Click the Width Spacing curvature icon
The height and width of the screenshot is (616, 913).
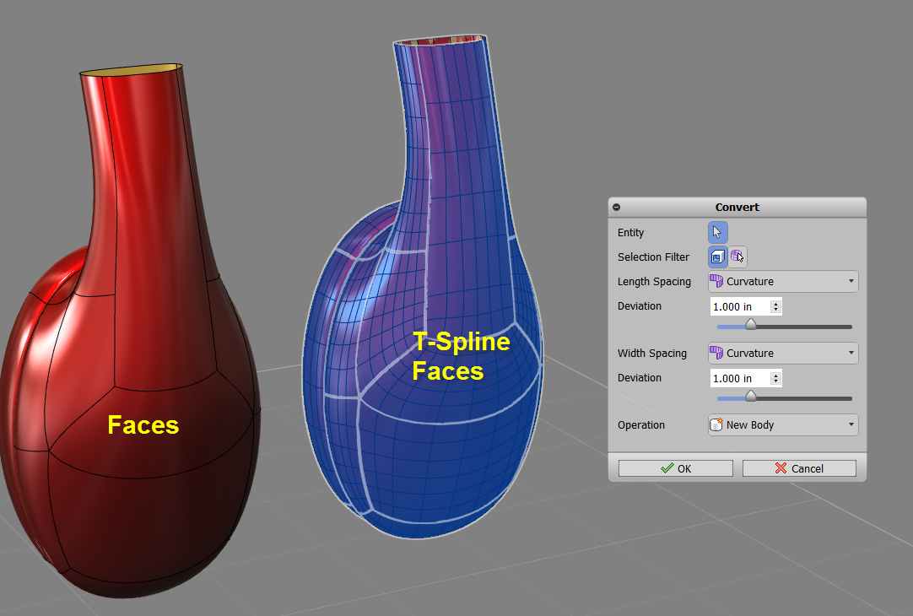coord(716,353)
